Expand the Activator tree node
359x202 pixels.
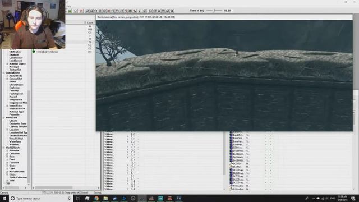click(7, 150)
